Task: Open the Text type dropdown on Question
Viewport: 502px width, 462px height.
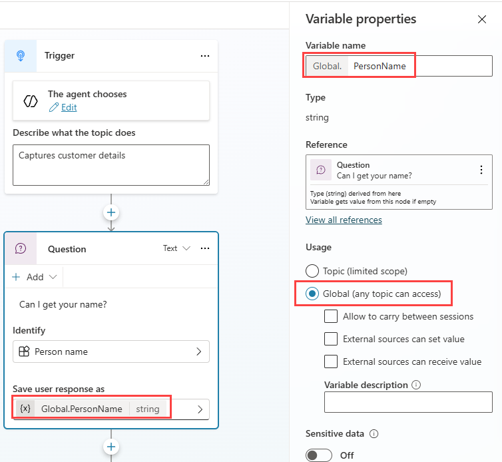Action: (176, 248)
